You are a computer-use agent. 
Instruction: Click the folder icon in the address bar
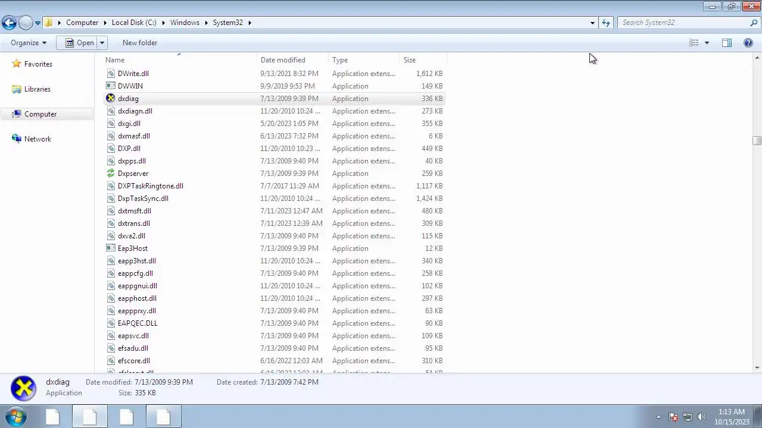pyautogui.click(x=49, y=23)
